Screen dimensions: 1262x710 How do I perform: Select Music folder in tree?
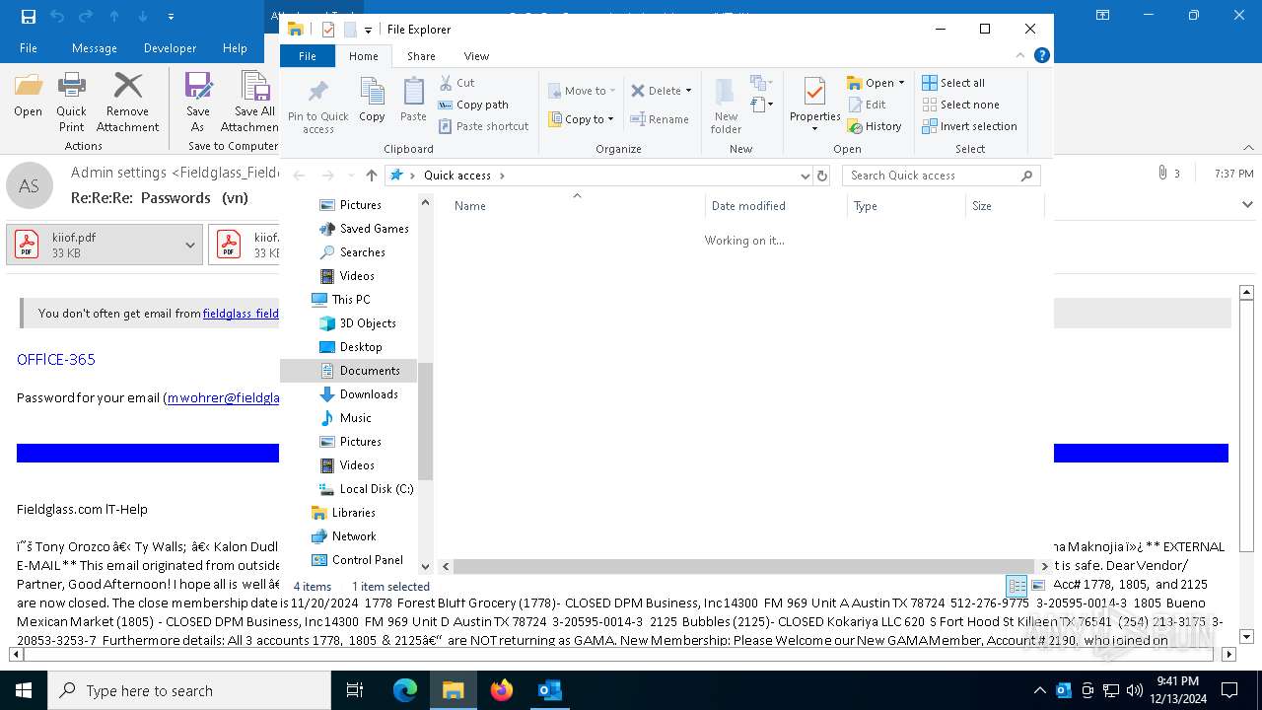(x=345, y=418)
